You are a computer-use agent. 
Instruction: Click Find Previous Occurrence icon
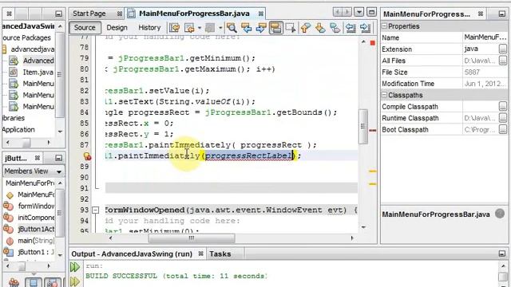click(247, 28)
